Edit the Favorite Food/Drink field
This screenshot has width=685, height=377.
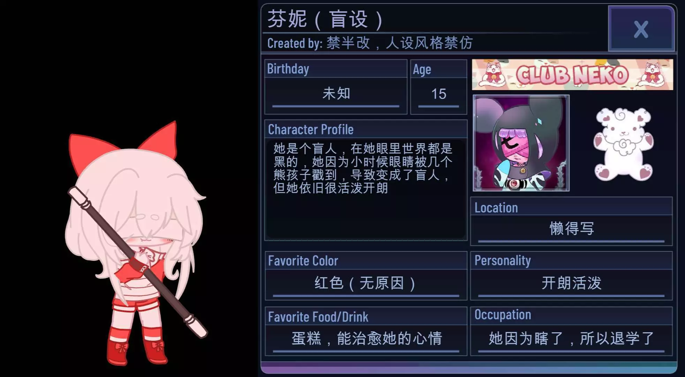tap(366, 339)
